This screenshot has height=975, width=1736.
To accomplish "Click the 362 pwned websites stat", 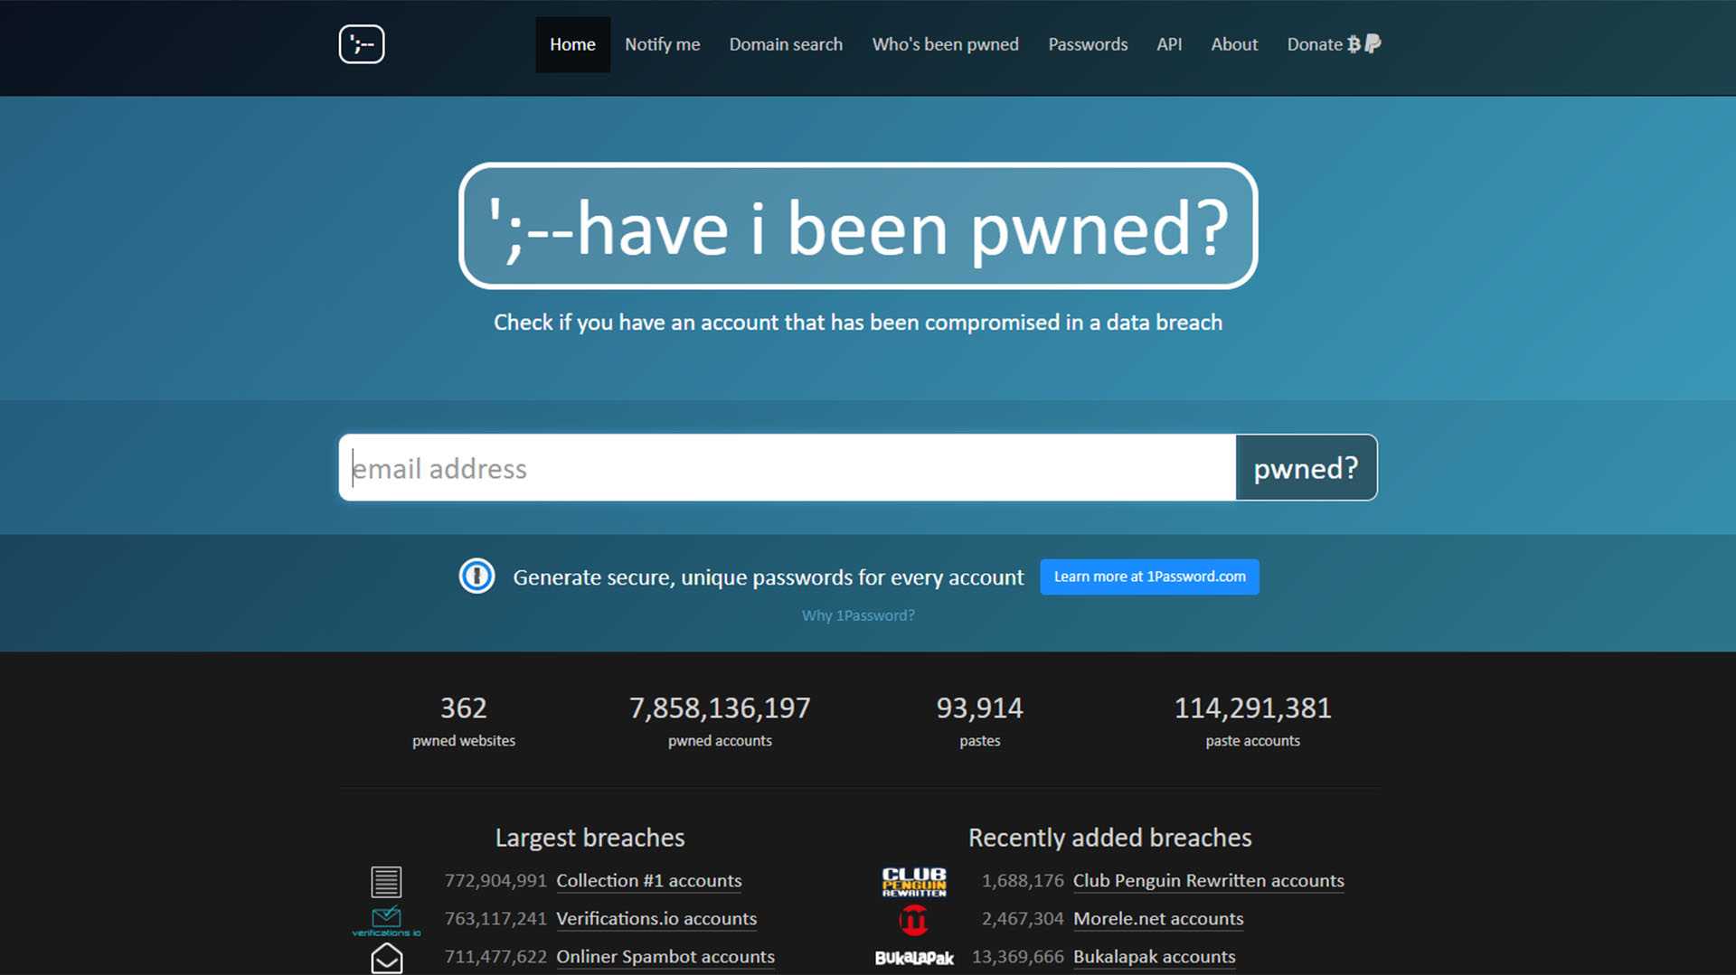I will coord(464,722).
